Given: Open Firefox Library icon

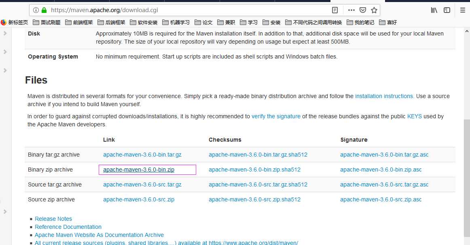Looking at the screenshot, I should [x=434, y=10].
